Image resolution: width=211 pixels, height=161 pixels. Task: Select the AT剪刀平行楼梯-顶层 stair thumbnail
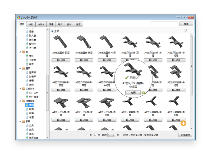coord(61,71)
